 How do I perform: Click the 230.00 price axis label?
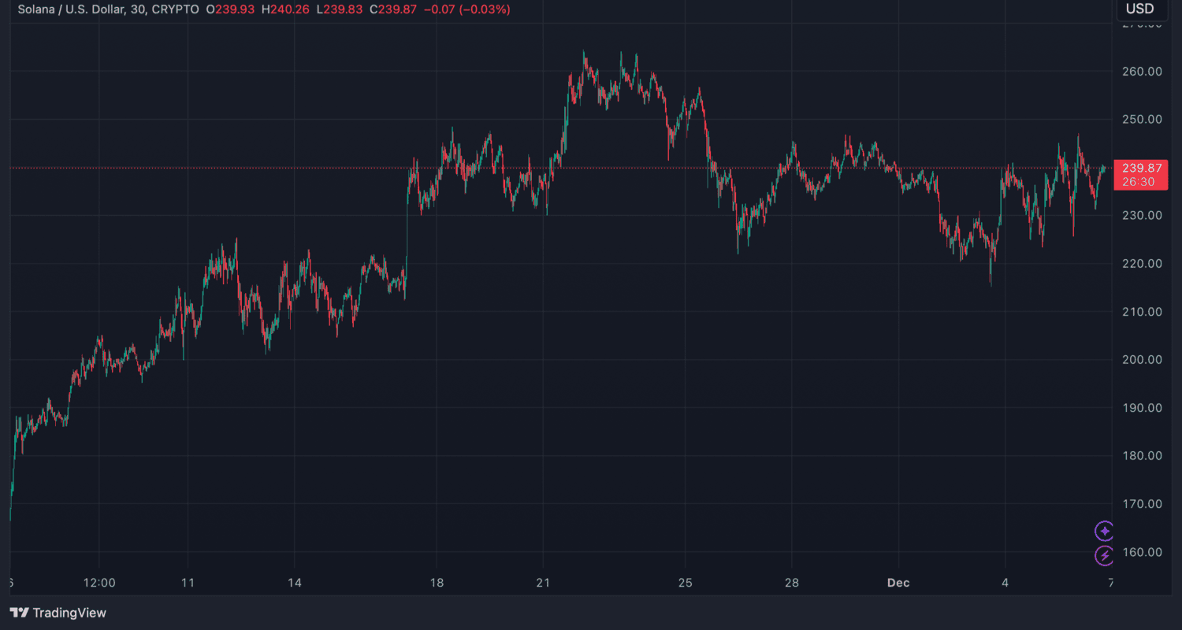coord(1142,216)
